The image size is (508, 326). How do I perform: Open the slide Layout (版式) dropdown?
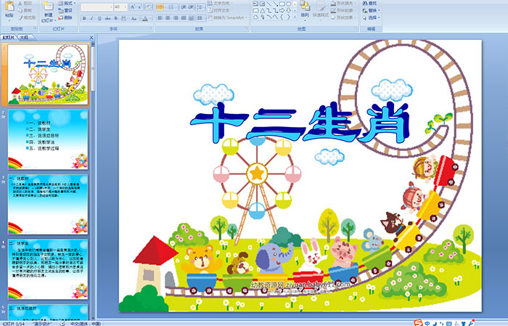(x=67, y=3)
